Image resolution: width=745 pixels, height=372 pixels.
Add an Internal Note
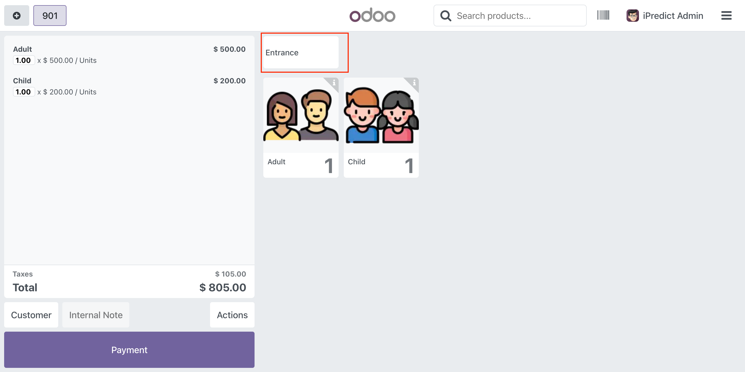[96, 315]
